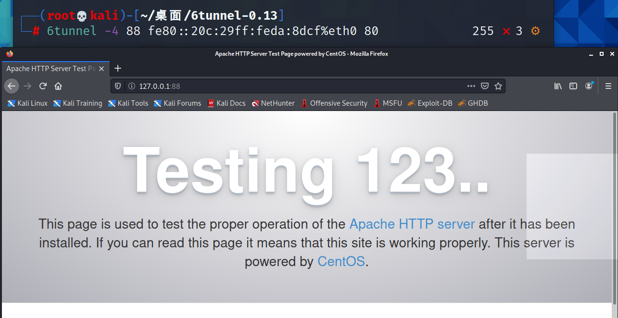Show site information icon
This screenshot has width=618, height=318.
point(131,86)
